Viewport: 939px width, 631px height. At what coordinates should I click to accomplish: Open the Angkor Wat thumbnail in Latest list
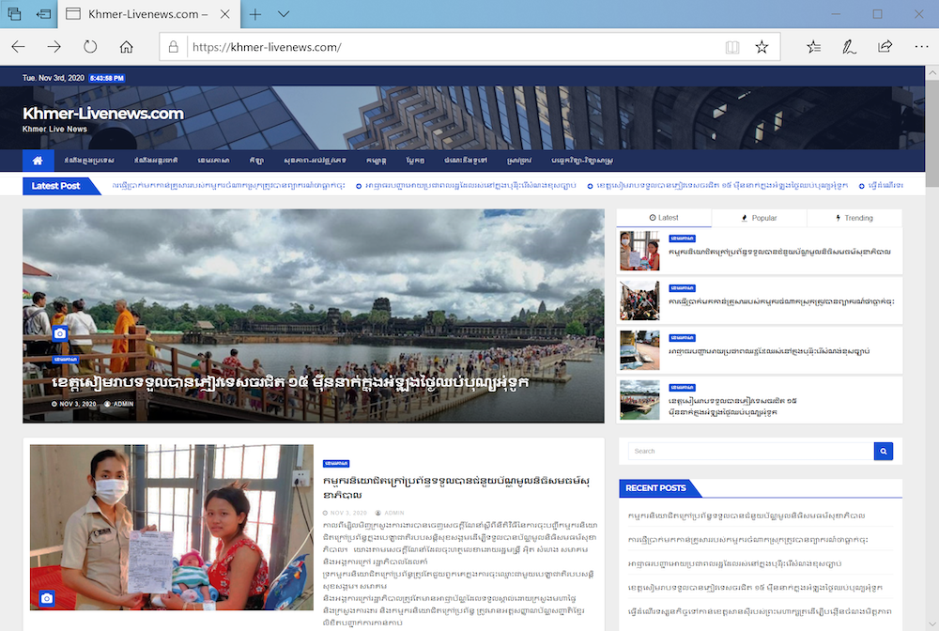point(639,400)
